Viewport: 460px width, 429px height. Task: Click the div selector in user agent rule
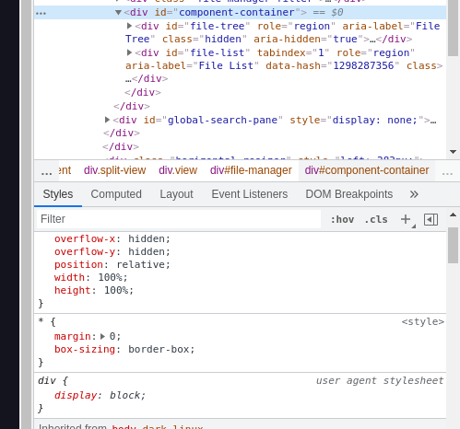click(47, 381)
